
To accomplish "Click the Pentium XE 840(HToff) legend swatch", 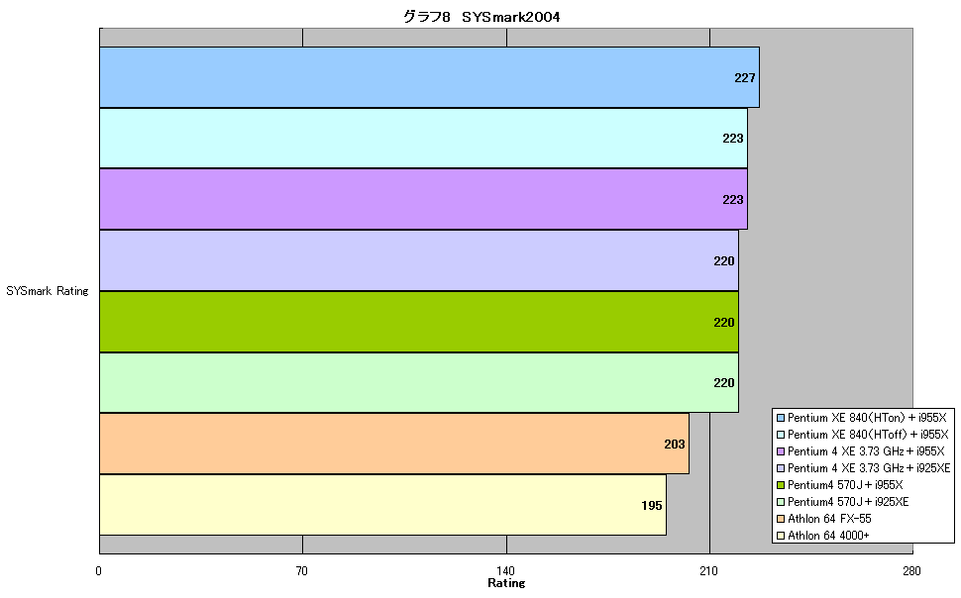I will tap(781, 435).
